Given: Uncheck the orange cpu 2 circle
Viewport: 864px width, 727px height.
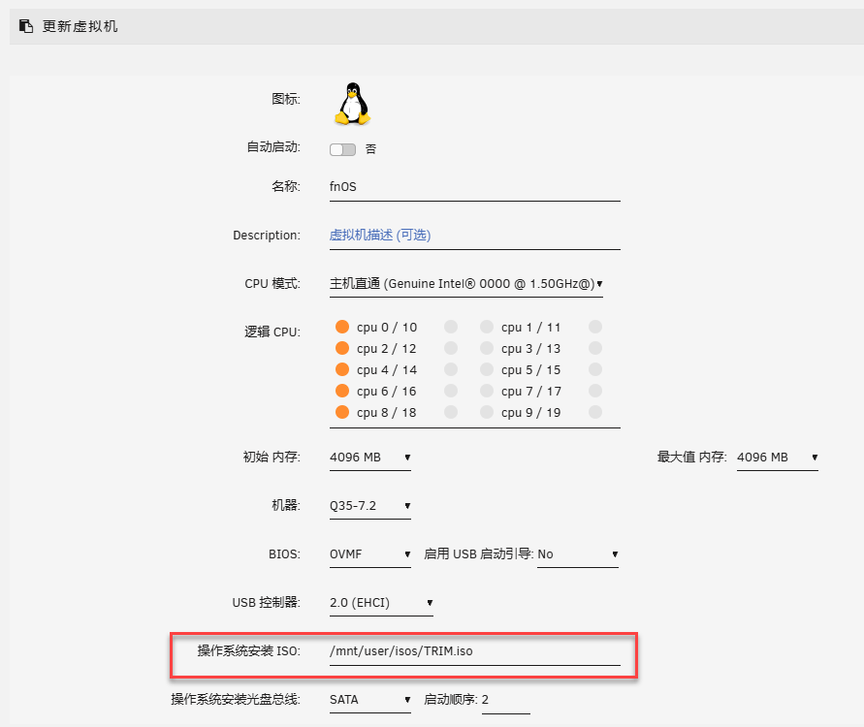Looking at the screenshot, I should click(342, 348).
